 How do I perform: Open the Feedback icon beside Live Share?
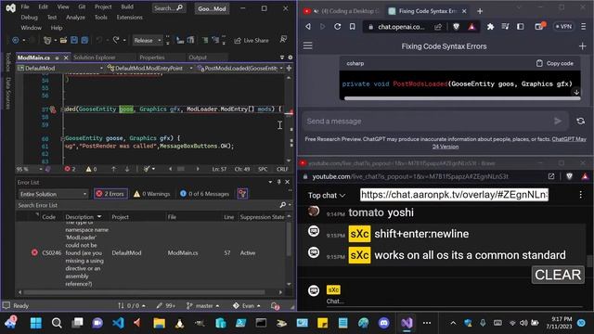[283, 39]
